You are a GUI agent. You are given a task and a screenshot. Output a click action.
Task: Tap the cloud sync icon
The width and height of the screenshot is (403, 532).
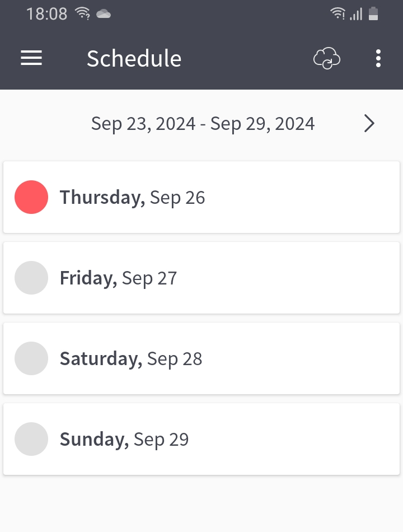pos(326,58)
